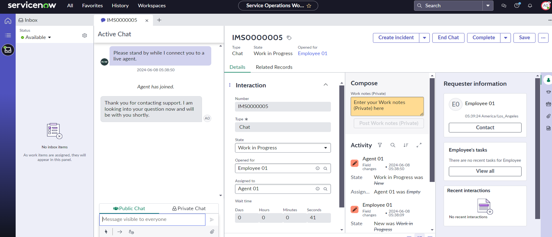Image resolution: width=552 pixels, height=237 pixels.
Task: Click the tag icon beside IMS0000005
Action: click(x=289, y=38)
